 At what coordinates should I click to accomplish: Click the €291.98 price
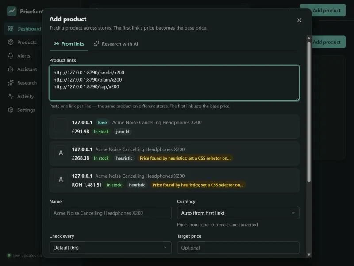81,131
